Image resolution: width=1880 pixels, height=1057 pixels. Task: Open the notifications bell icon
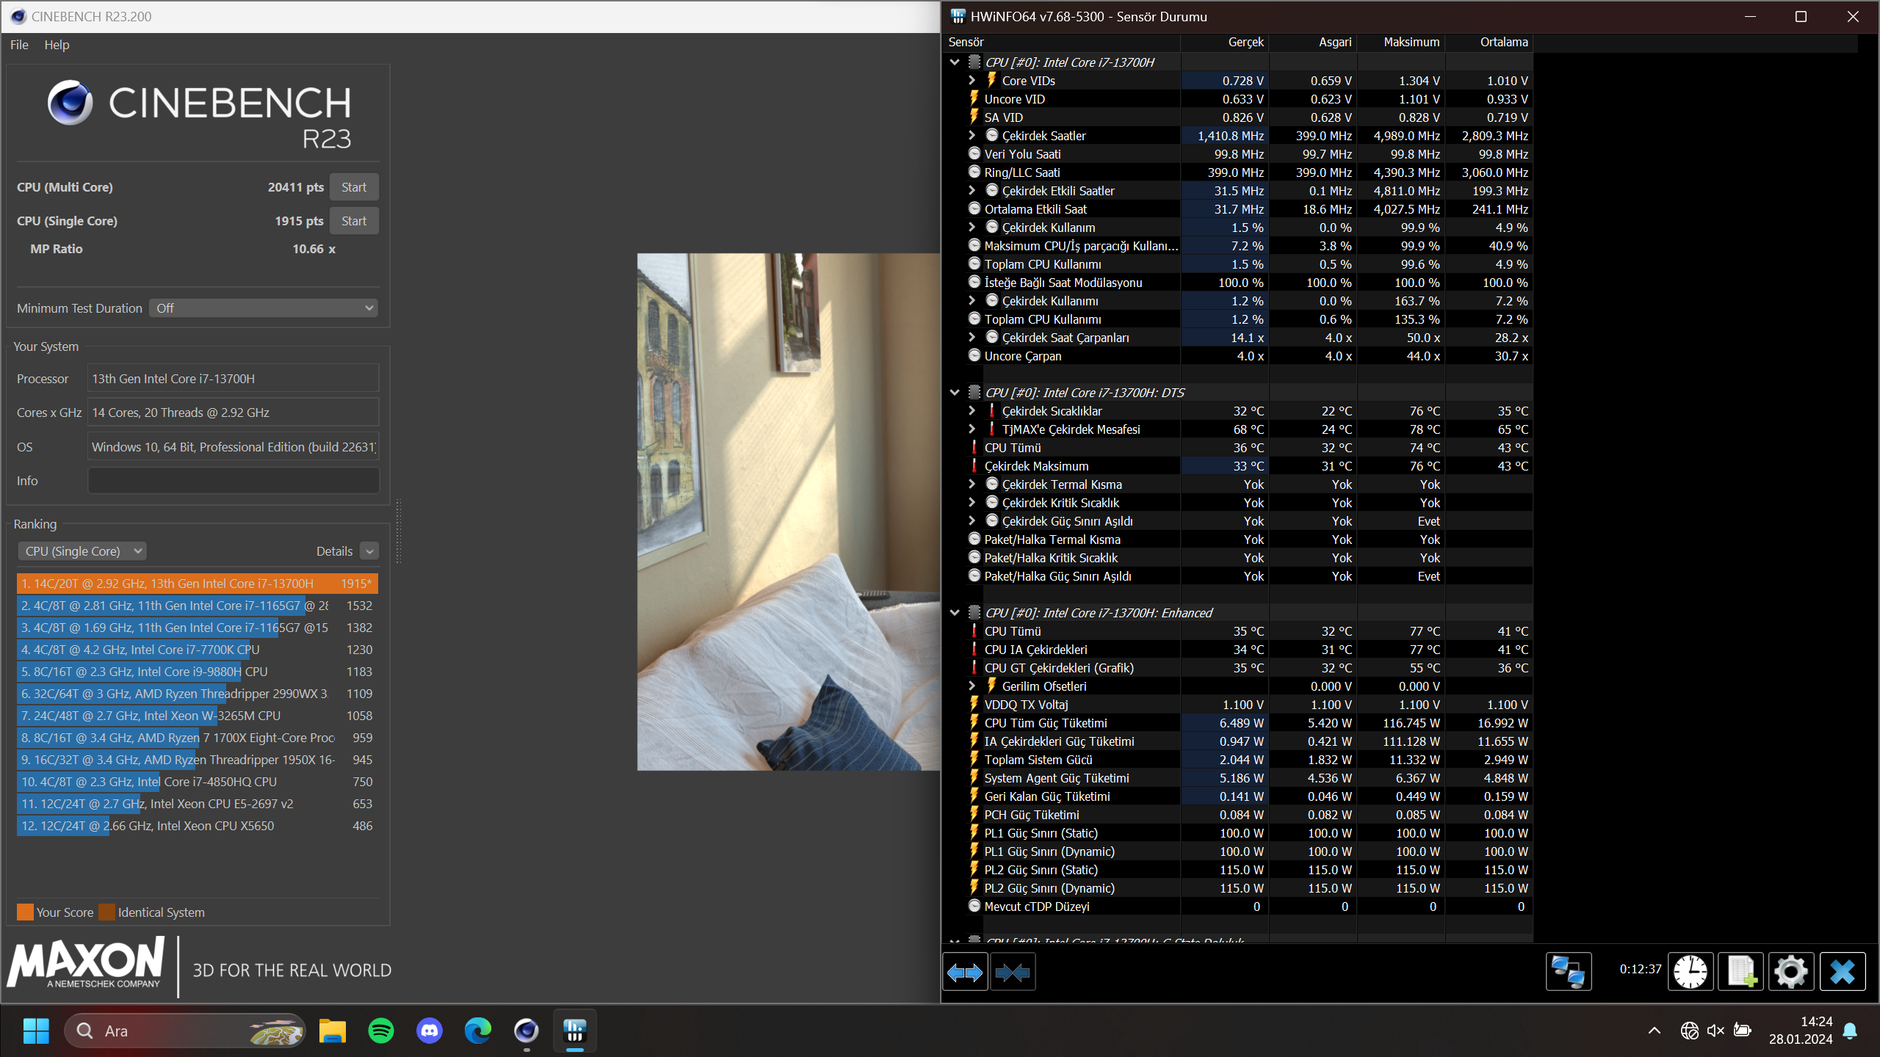point(1851,1031)
